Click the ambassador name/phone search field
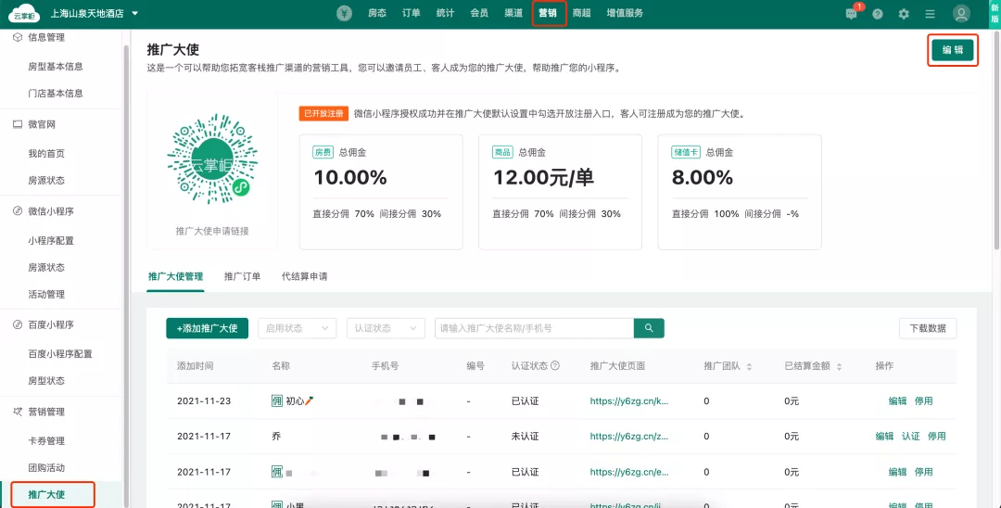This screenshot has width=1001, height=508. [x=534, y=328]
